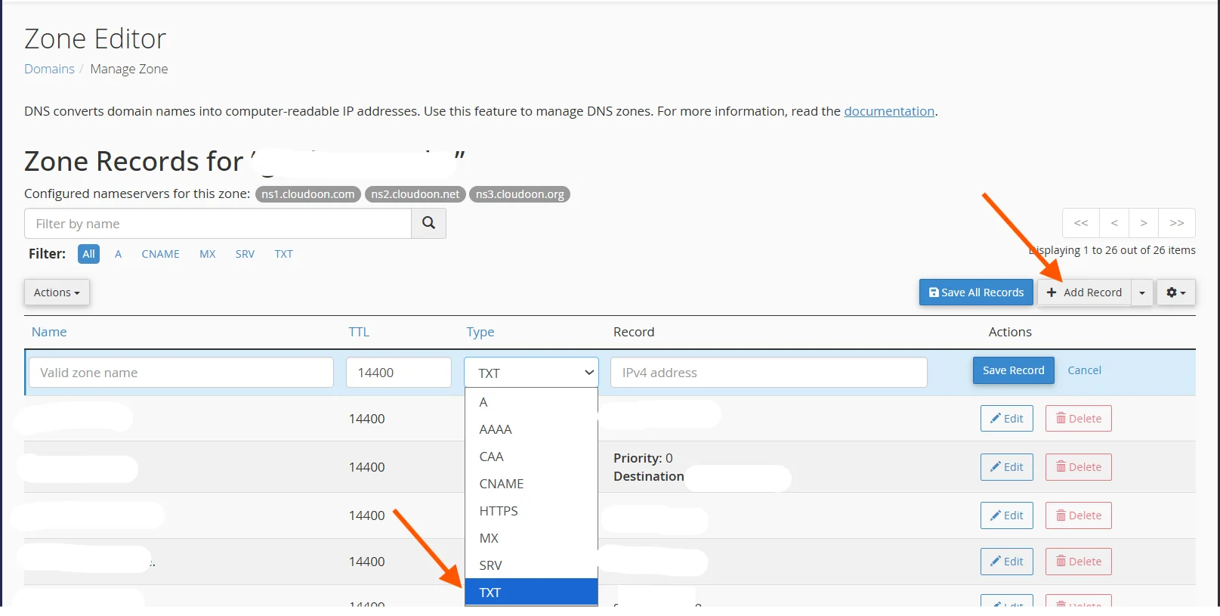This screenshot has width=1220, height=616.
Task: Click Save All Records button
Action: point(976,293)
